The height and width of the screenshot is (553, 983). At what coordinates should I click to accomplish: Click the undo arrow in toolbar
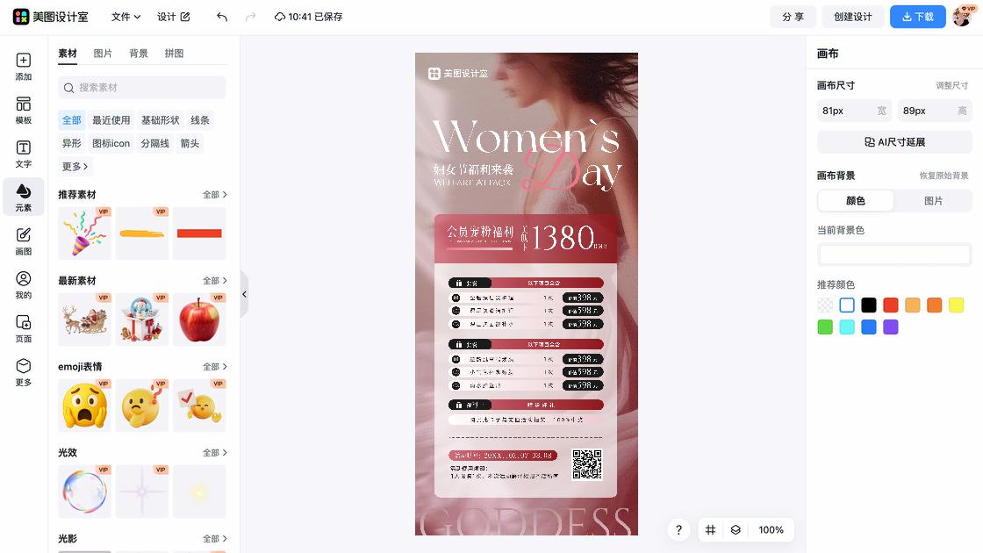[220, 17]
